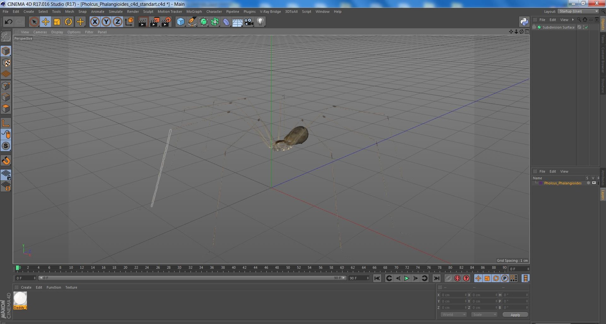Click search icon in Objects panel
The image size is (606, 324).
point(579,20)
